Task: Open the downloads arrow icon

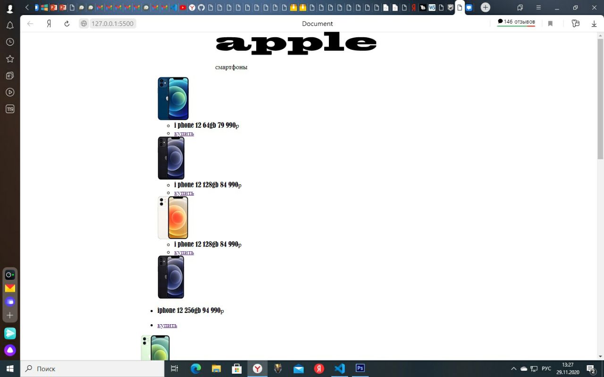Action: (594, 24)
